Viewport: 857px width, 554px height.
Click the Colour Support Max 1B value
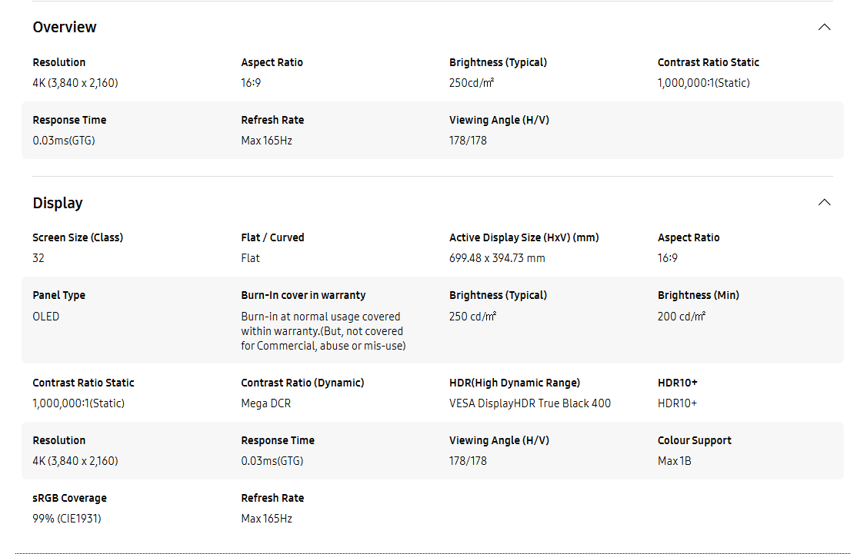[675, 461]
